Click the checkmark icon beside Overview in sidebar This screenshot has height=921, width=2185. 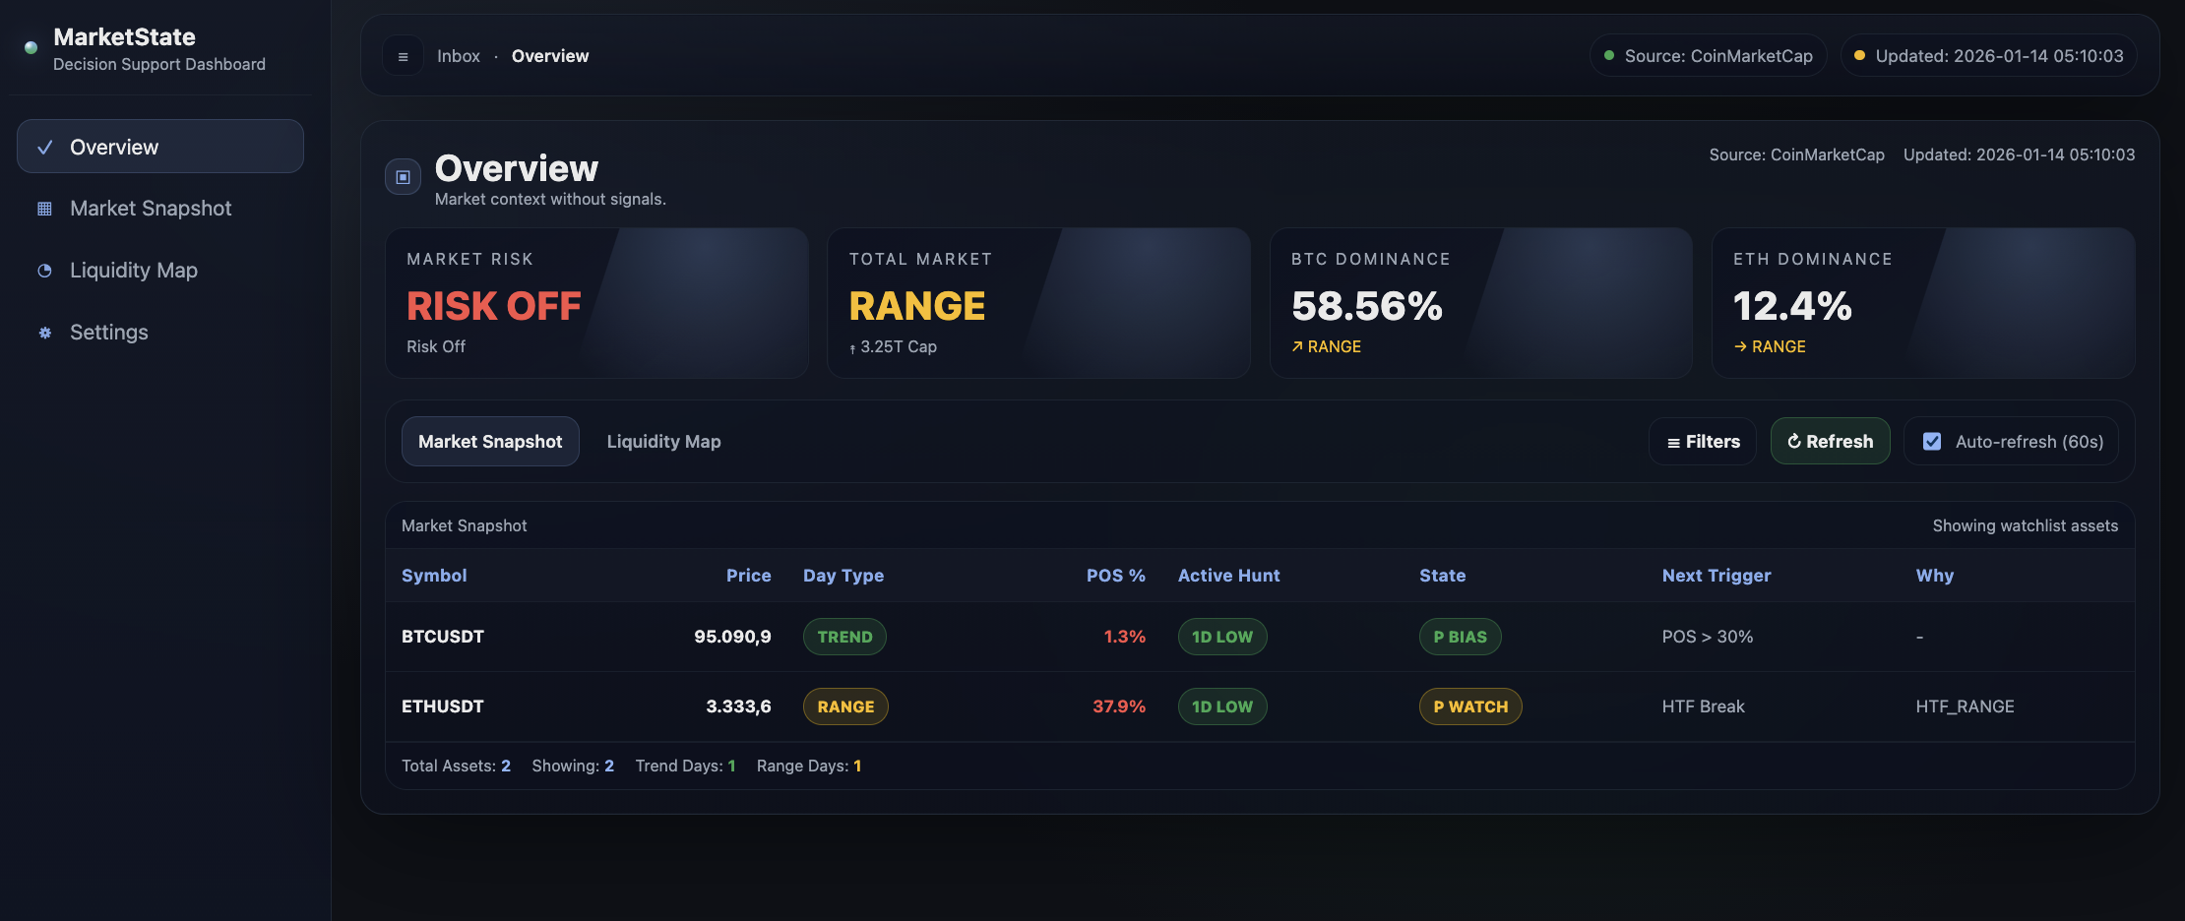pos(43,146)
